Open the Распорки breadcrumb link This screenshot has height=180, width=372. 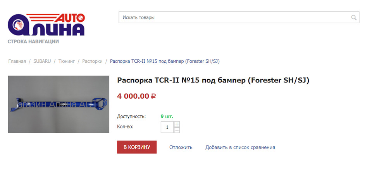92,61
